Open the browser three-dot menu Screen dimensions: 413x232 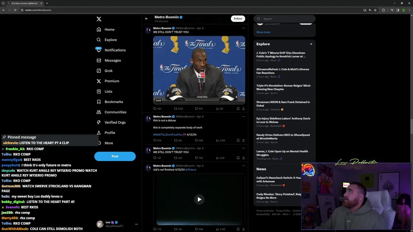pos(409,10)
